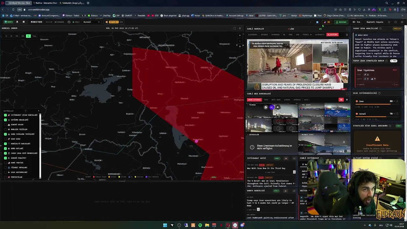
Task: Open dashboard settings gear icon
Action: pos(402,22)
